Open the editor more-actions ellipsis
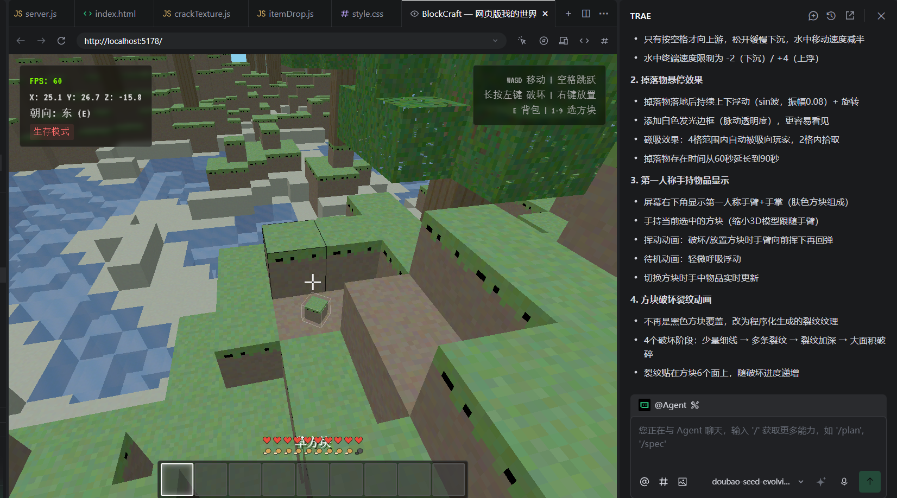This screenshot has width=897, height=498. click(x=604, y=14)
